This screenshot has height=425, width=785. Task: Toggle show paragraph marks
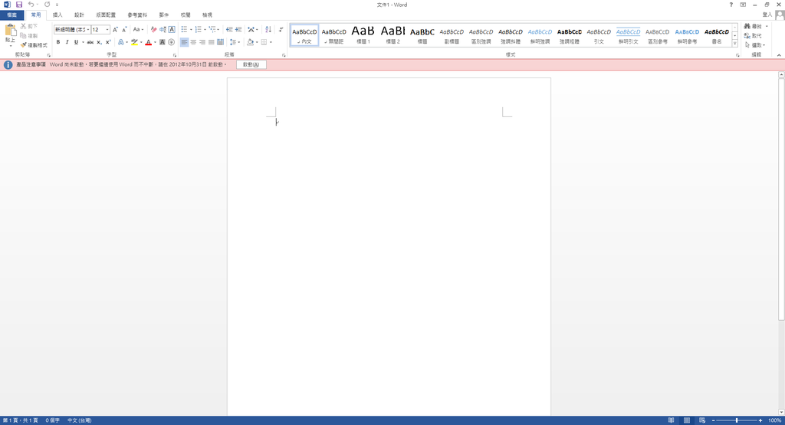tap(281, 30)
